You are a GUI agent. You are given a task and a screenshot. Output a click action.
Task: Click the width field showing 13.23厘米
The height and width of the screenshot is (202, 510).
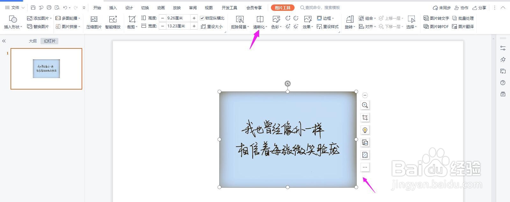click(178, 26)
